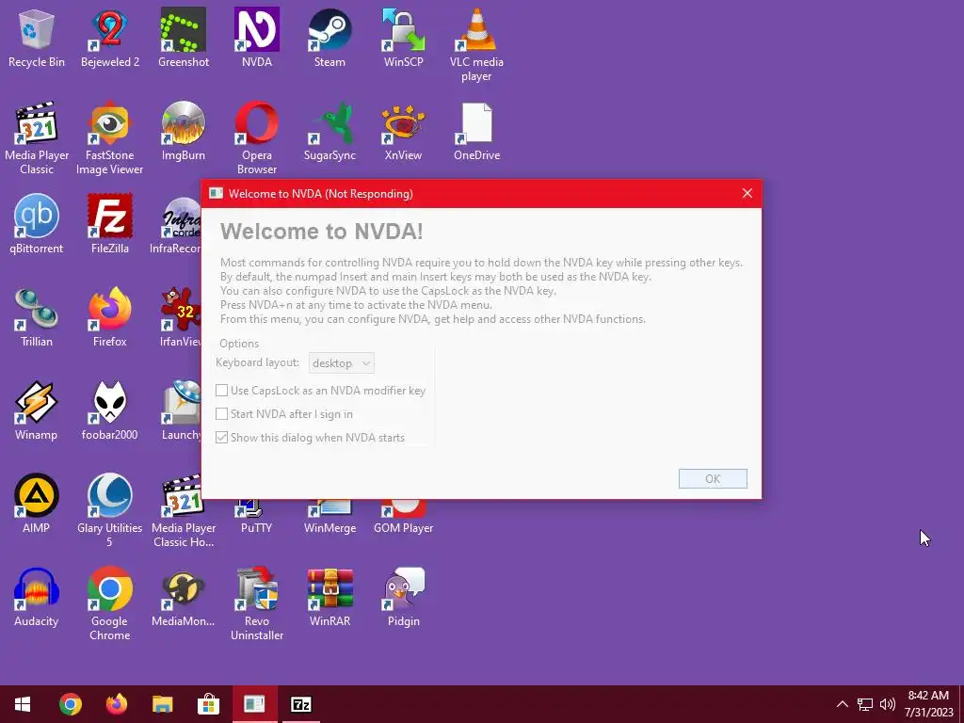The image size is (964, 723).
Task: Select the InfraRecorder desktop icon
Action: [x=176, y=224]
